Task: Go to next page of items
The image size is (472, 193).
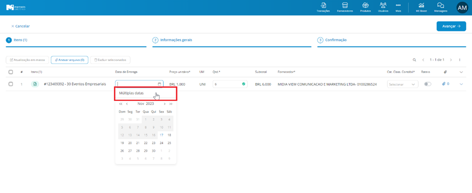Action: click(x=451, y=60)
